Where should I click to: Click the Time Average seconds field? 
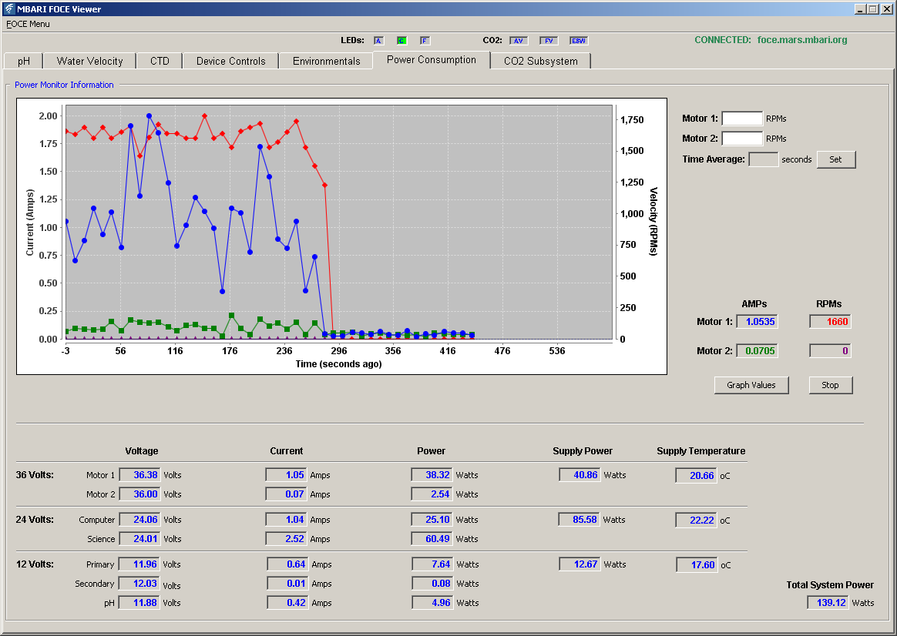763,159
